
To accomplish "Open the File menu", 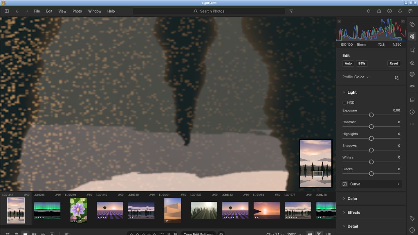I will (37, 11).
